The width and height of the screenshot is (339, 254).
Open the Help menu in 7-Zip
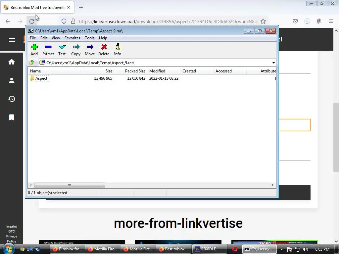tap(103, 38)
